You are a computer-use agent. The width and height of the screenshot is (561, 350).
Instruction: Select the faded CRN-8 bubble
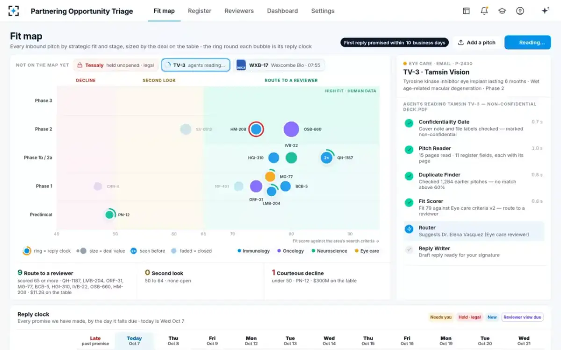point(98,186)
